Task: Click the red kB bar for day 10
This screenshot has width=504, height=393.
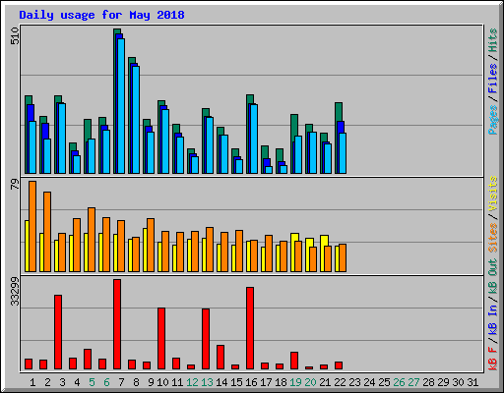Action: coord(161,339)
